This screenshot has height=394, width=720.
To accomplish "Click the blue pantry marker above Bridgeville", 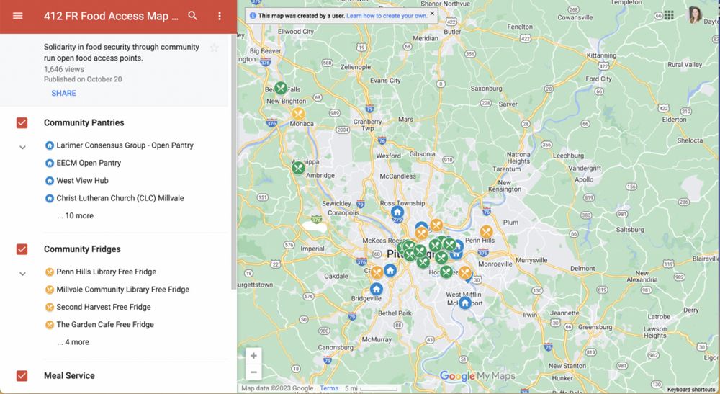I will click(x=377, y=290).
